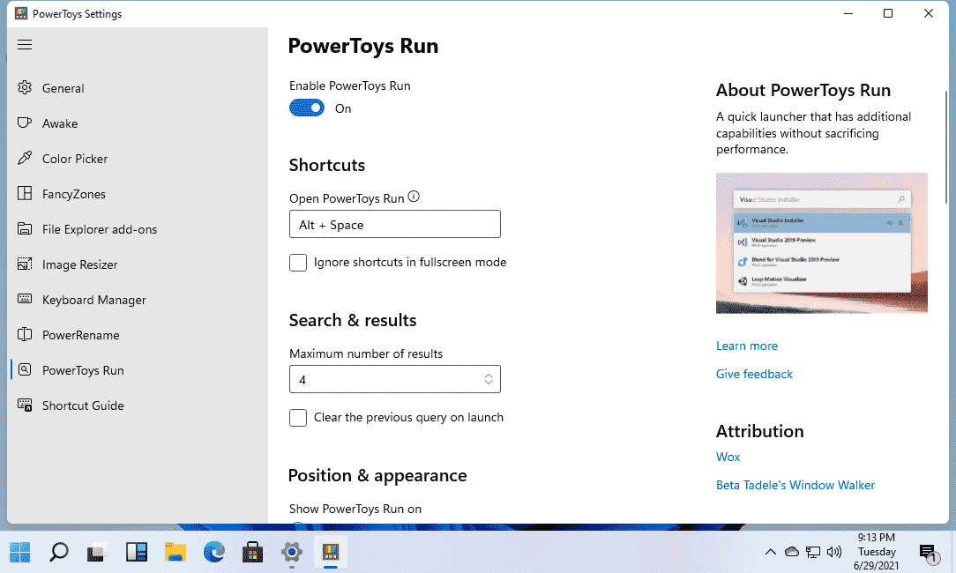Click the Shortcut Guide icon
The height and width of the screenshot is (573, 956).
click(25, 406)
